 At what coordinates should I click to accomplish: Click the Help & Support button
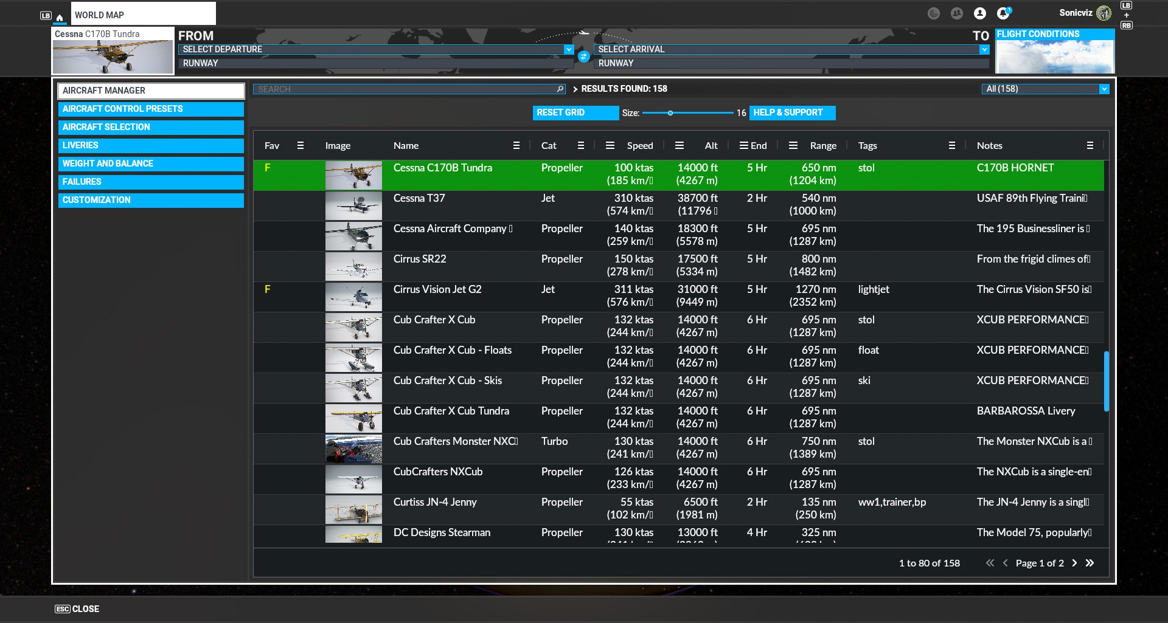pos(792,112)
